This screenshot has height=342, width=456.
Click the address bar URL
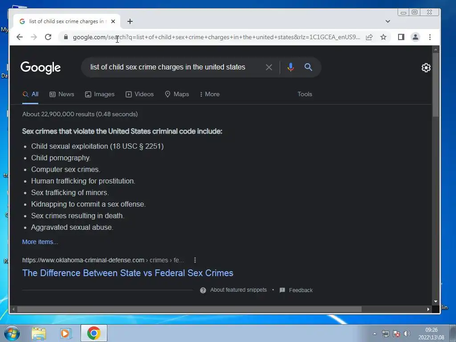(x=216, y=37)
